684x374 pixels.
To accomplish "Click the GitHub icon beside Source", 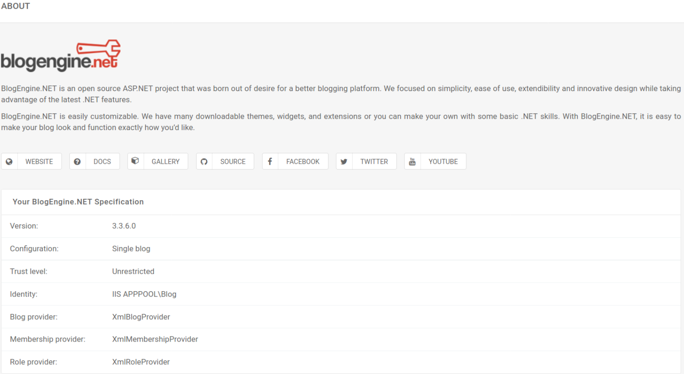I will point(204,162).
